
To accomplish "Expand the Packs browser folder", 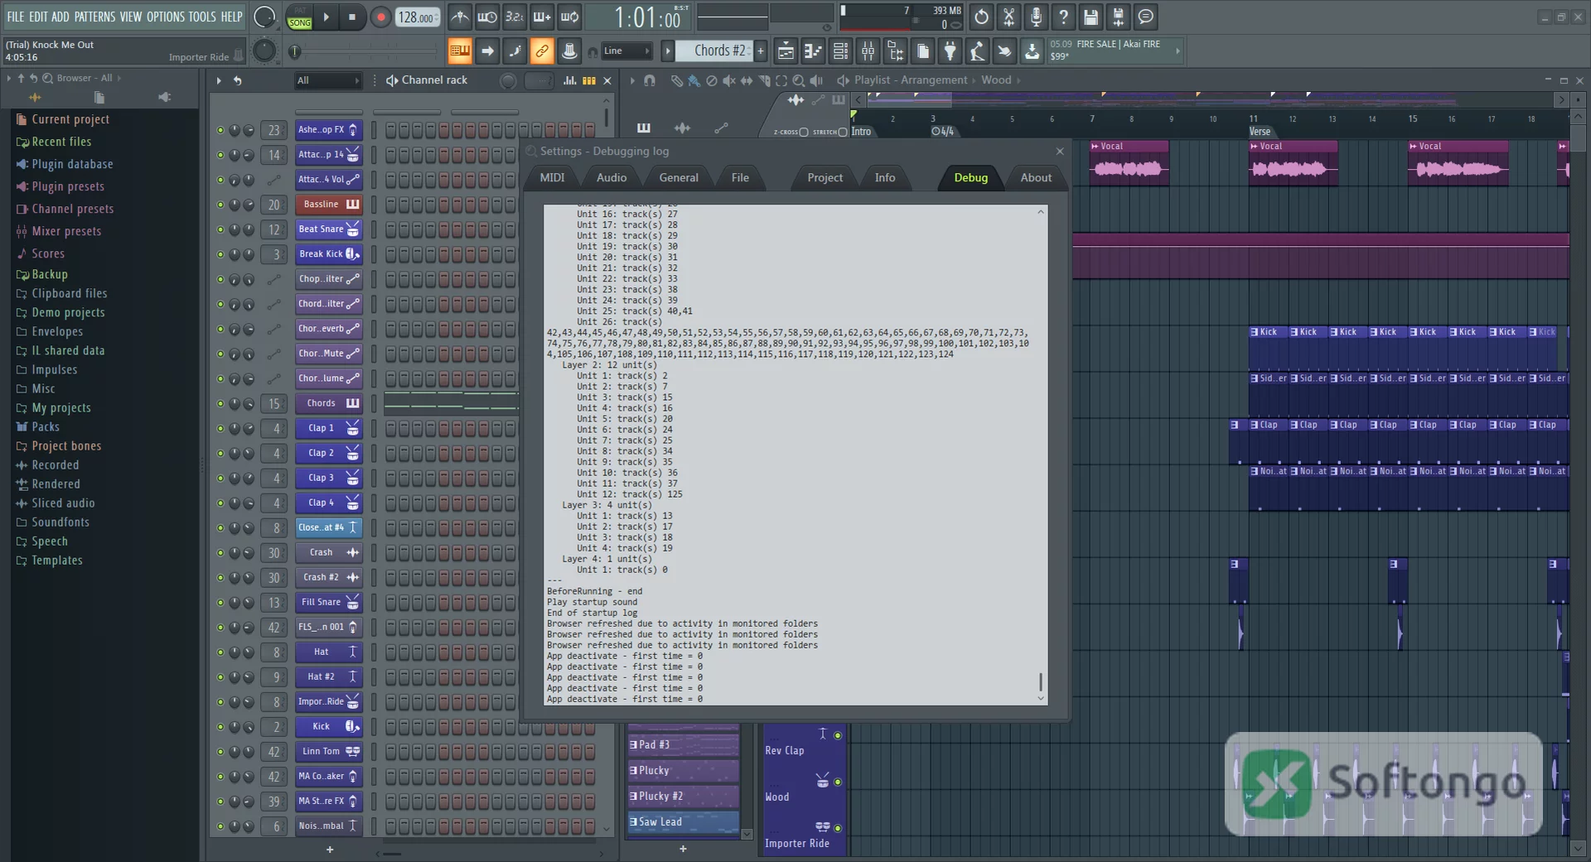I will tap(45, 426).
